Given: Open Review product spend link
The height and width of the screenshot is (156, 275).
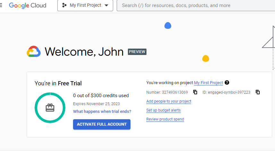Looking at the screenshot, I should (165, 119).
